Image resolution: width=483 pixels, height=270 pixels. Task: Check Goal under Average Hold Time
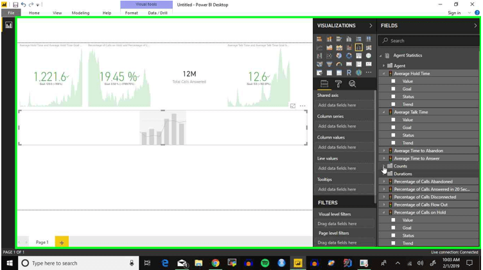point(393,89)
